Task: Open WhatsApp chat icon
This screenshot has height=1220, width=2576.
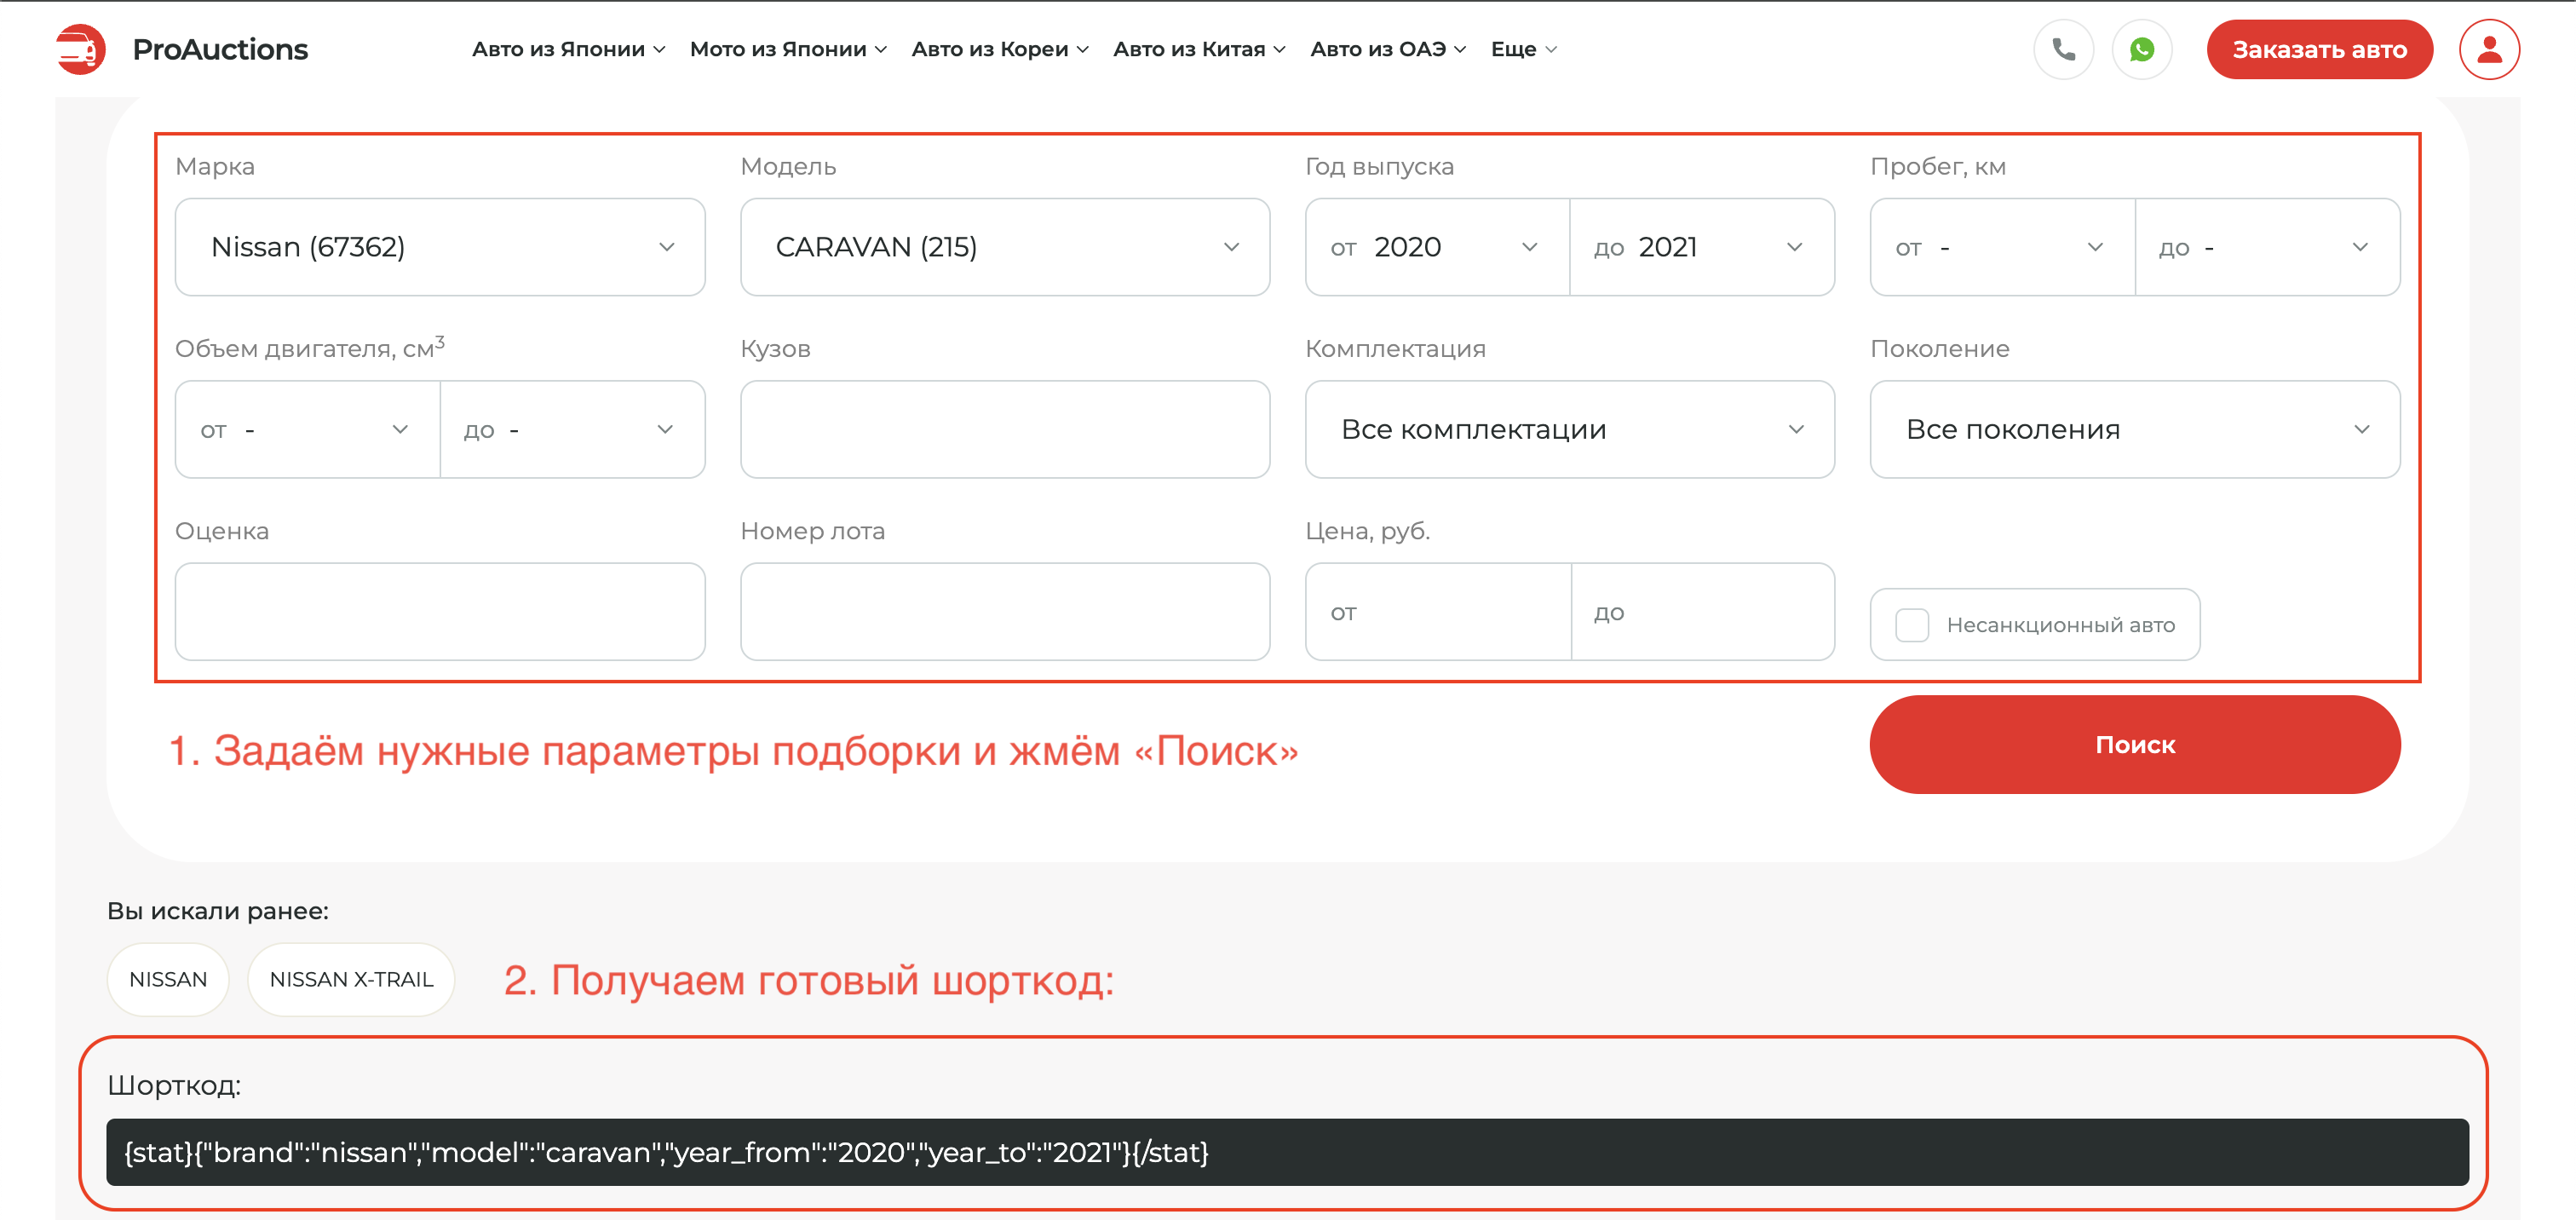Action: tap(2141, 49)
